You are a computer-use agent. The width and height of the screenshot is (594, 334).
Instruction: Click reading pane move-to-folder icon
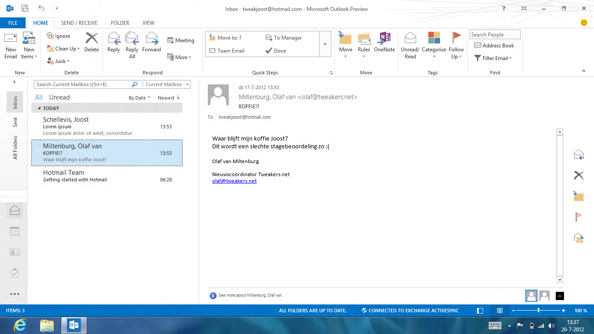coord(578,196)
